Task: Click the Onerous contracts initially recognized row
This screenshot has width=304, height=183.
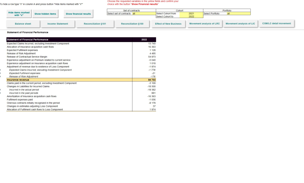Action: pyautogui.click(x=33, y=103)
